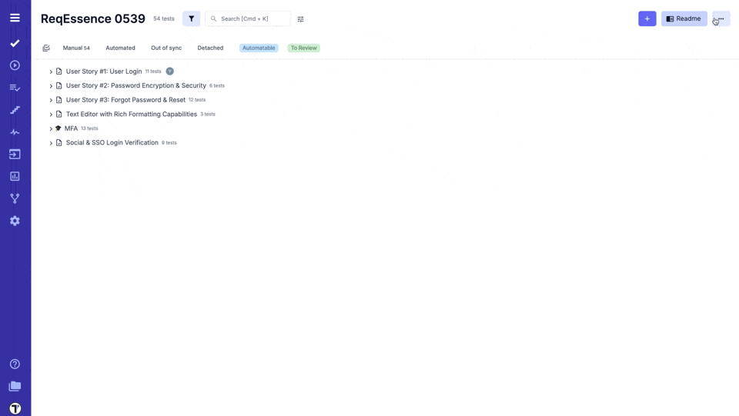Switch to the Automated tab
739x416 pixels.
[120, 48]
